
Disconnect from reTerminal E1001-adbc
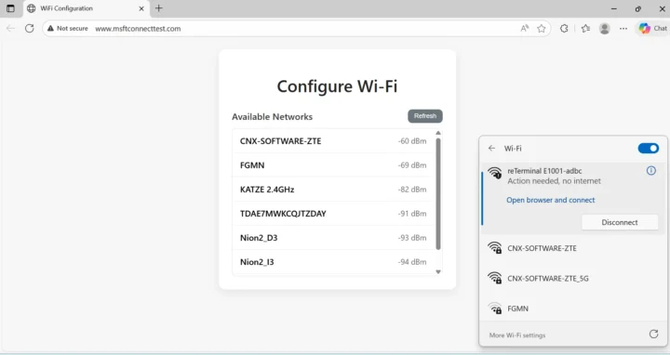click(620, 222)
